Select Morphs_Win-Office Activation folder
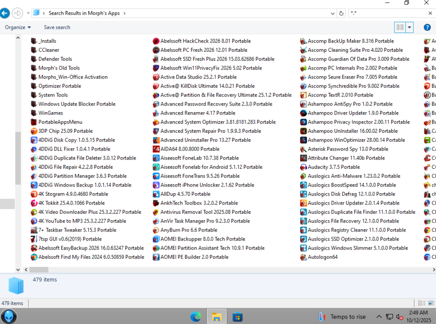The image size is (436, 324). click(69, 77)
